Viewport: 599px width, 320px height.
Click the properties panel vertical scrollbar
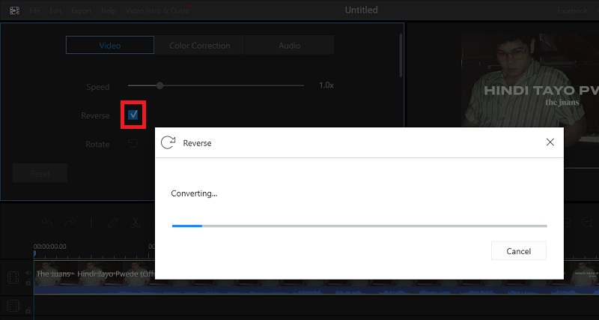401,55
